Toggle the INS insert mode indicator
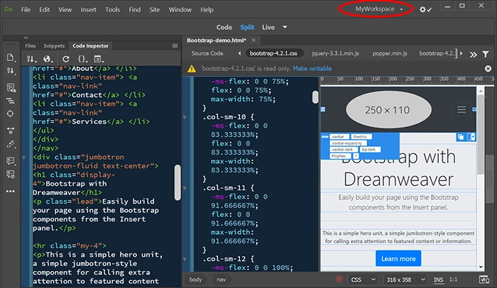The height and width of the screenshot is (288, 497). pyautogui.click(x=439, y=279)
